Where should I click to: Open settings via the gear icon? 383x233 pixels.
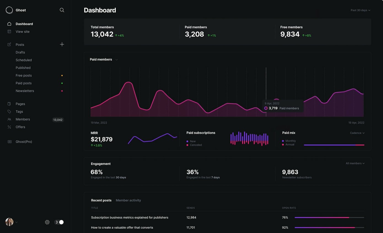tap(47, 222)
